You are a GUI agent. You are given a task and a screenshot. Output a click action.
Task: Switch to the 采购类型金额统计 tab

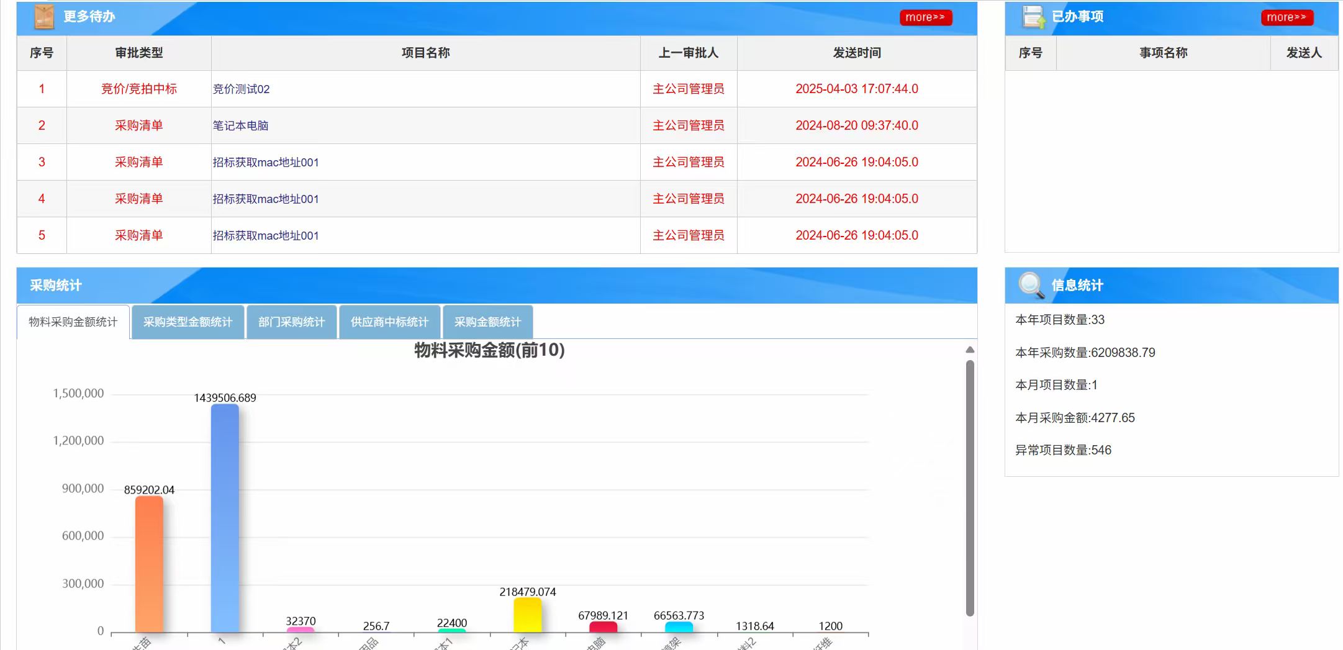point(188,322)
